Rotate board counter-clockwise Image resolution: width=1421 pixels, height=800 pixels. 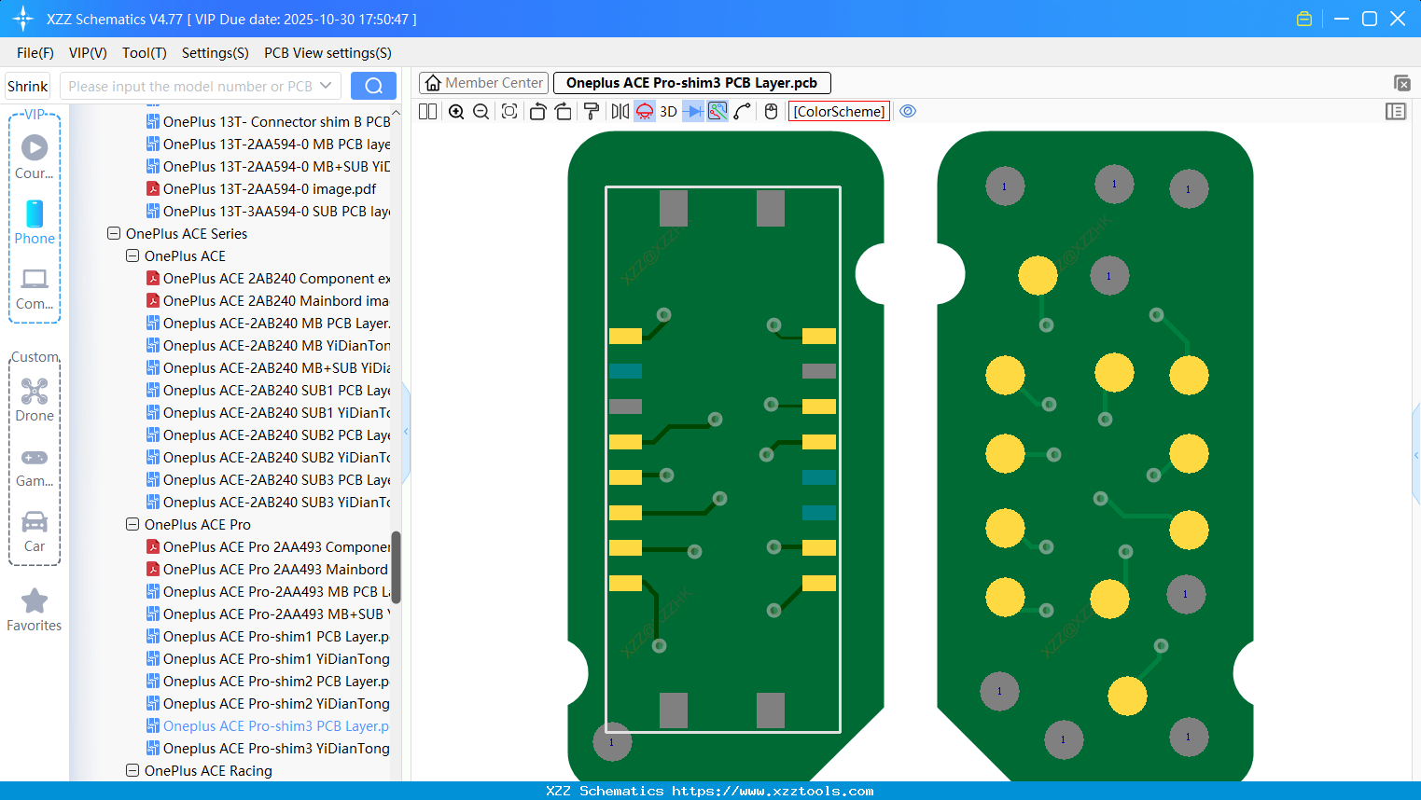[537, 111]
